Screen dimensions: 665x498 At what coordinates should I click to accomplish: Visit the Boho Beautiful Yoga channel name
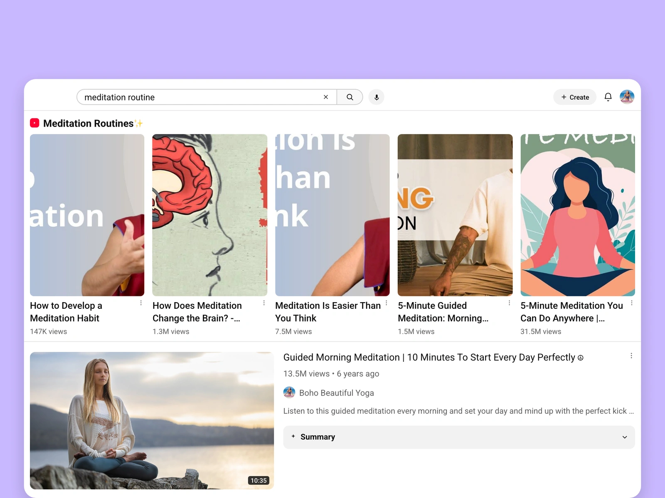pyautogui.click(x=337, y=393)
